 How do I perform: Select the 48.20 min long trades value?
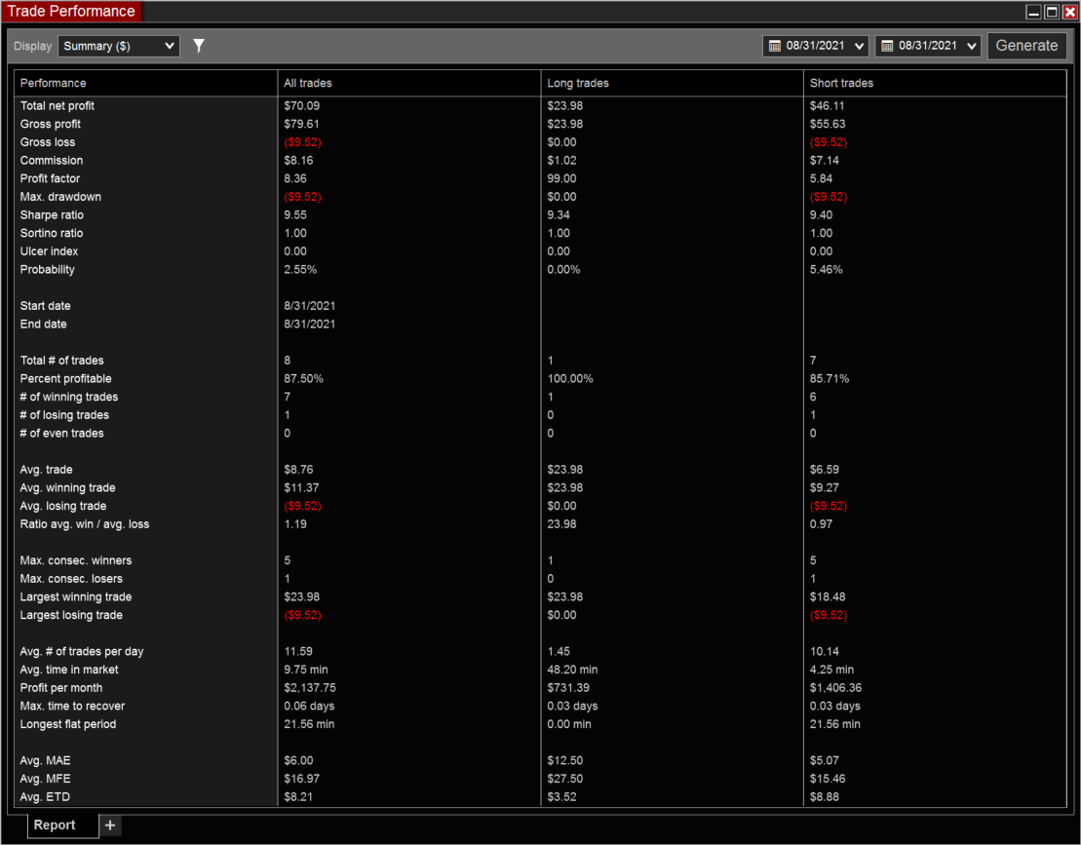(x=572, y=670)
